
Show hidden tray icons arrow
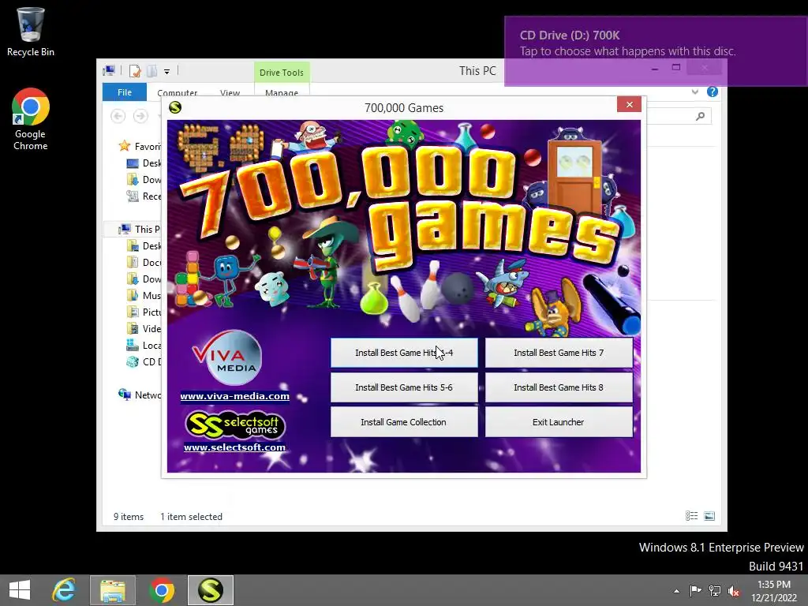pos(676,591)
